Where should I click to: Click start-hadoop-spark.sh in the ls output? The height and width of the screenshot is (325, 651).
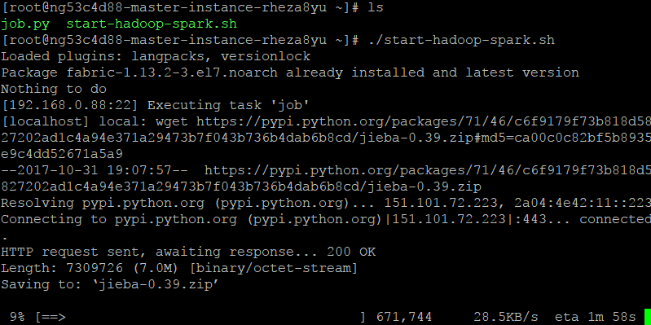coord(152,24)
